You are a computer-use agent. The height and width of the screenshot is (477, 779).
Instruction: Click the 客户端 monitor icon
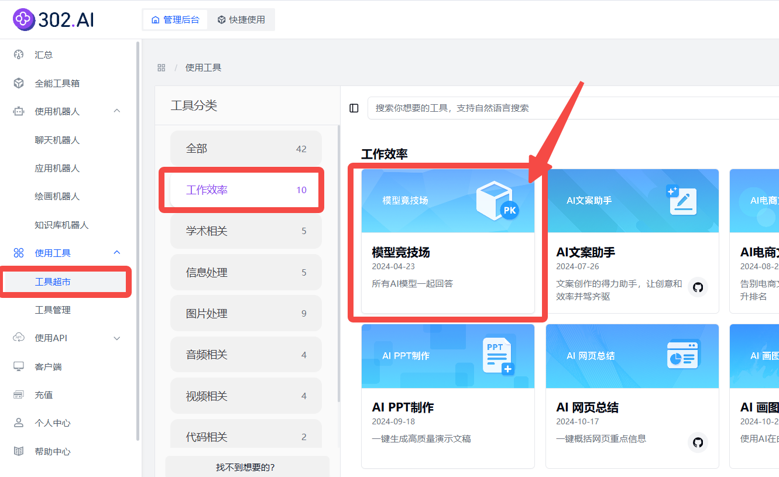[x=19, y=366]
